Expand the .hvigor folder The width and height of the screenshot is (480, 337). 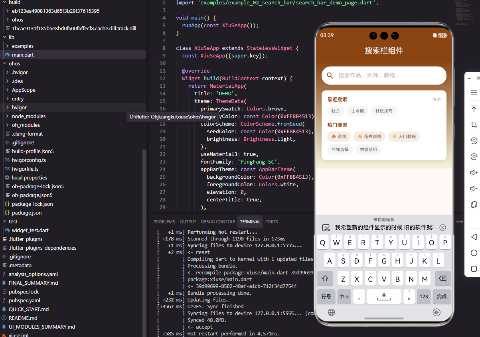point(20,72)
